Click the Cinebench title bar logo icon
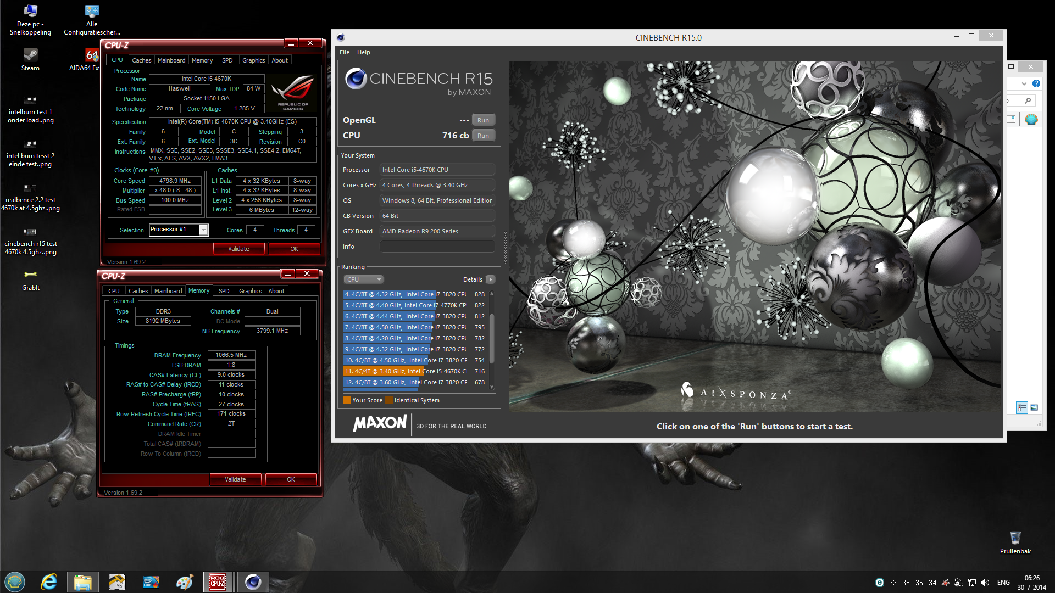Screen dimensions: 1055x593 tap(341, 37)
